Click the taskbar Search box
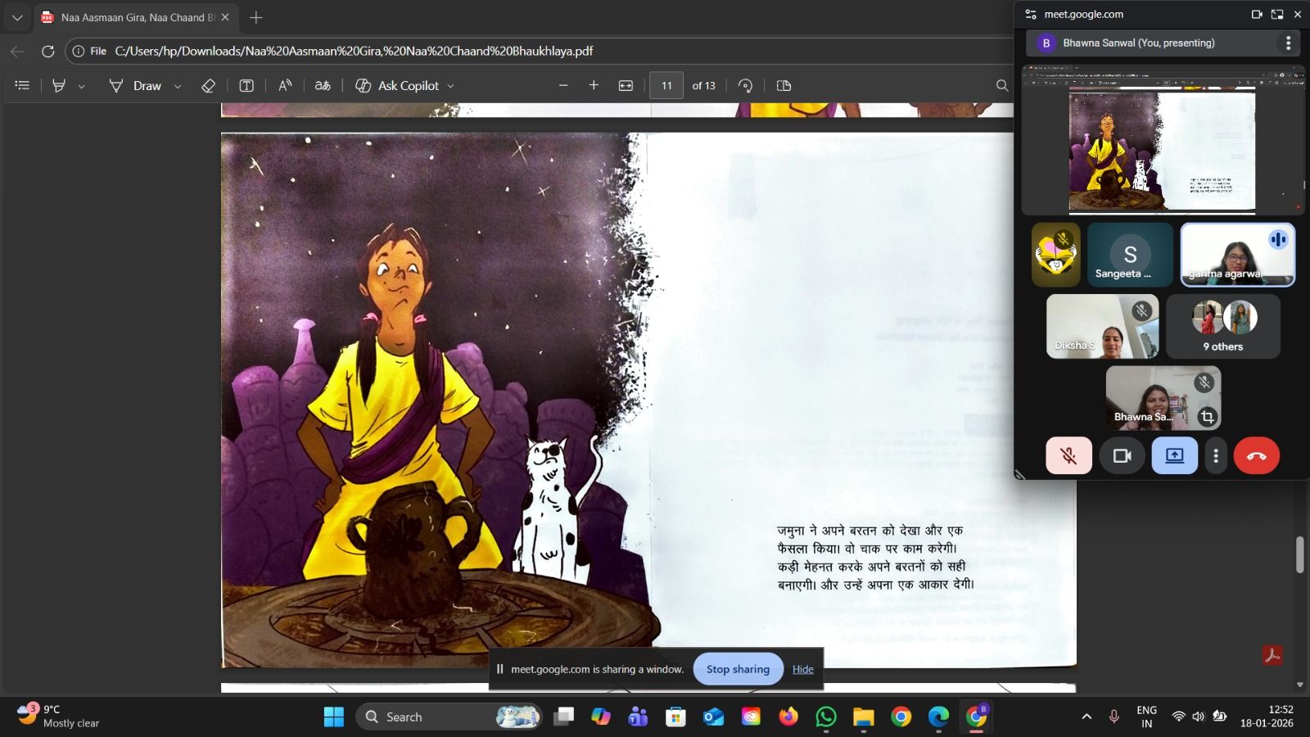Viewport: 1310px width, 737px height. pos(449,717)
